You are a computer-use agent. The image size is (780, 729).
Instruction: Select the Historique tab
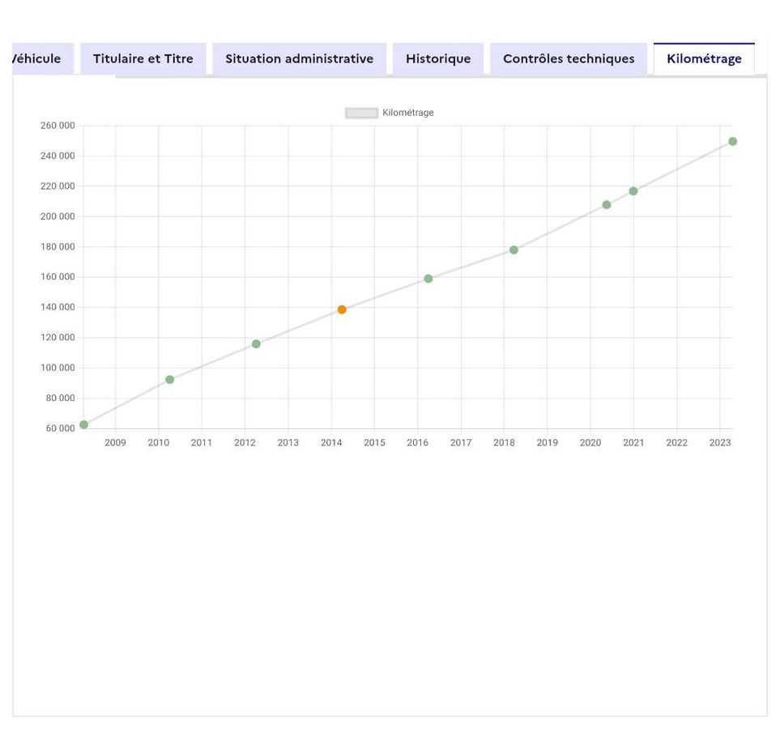pyautogui.click(x=437, y=58)
